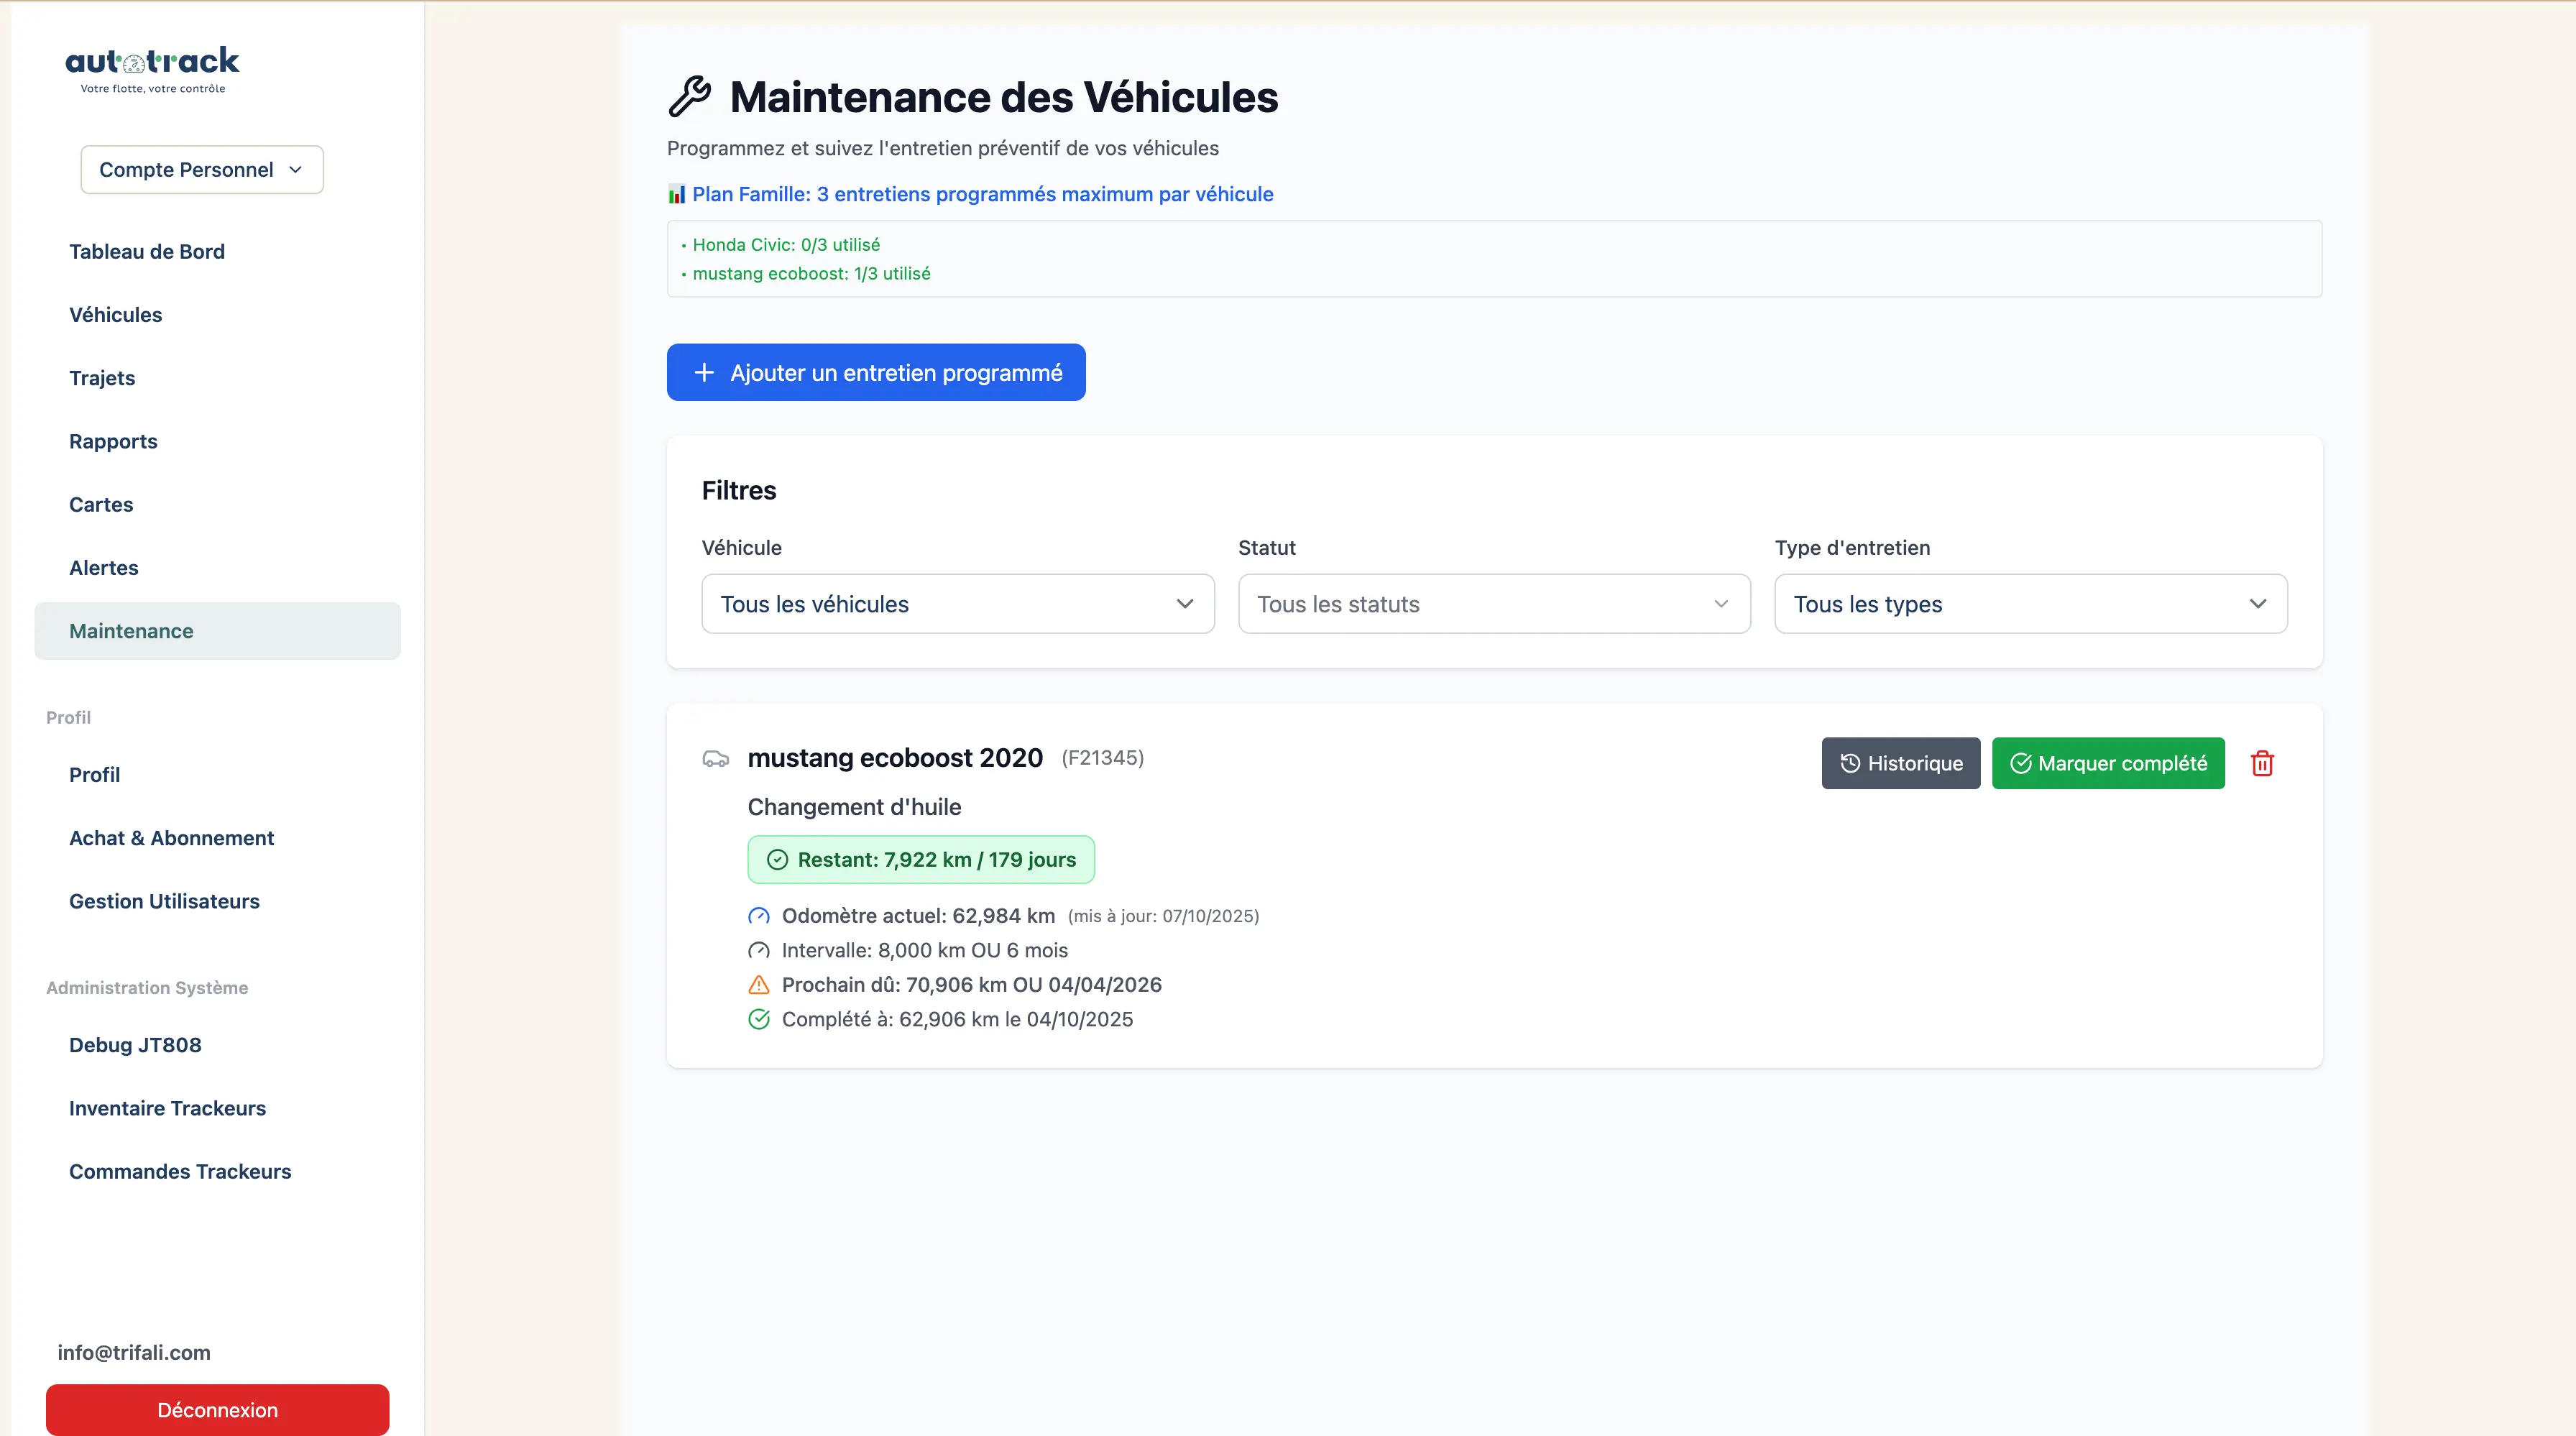Click the car icon next to mustang ecoboost
2576x1436 pixels.
click(x=716, y=759)
